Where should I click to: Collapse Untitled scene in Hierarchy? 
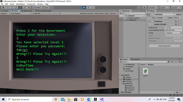click(x=124, y=16)
